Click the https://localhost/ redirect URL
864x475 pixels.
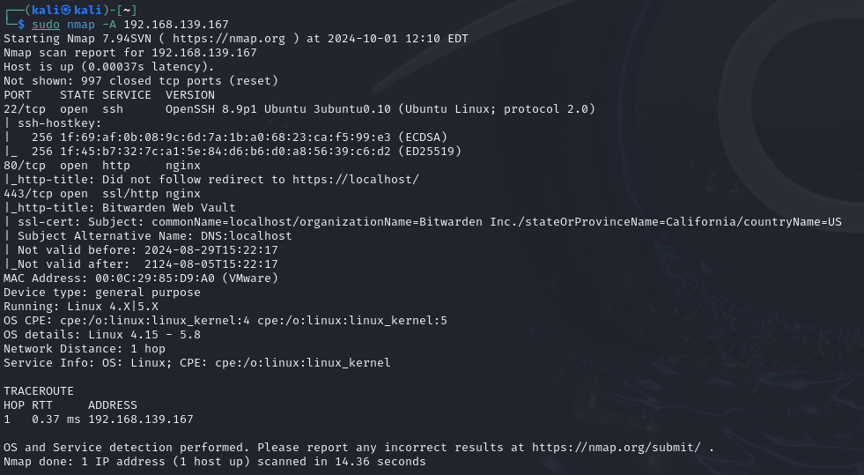coord(356,180)
